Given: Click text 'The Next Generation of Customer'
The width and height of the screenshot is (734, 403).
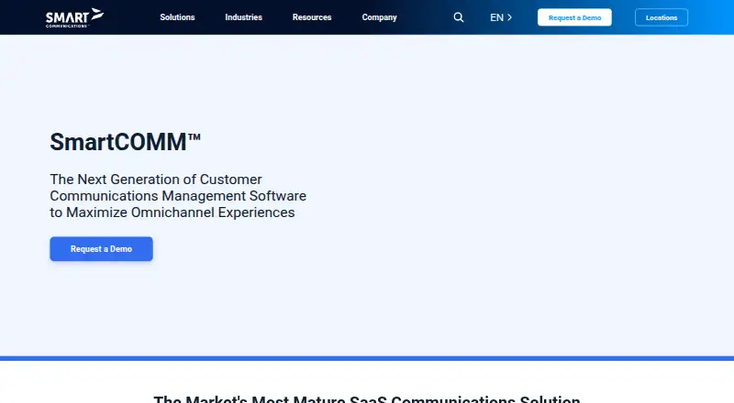Looking at the screenshot, I should (156, 180).
